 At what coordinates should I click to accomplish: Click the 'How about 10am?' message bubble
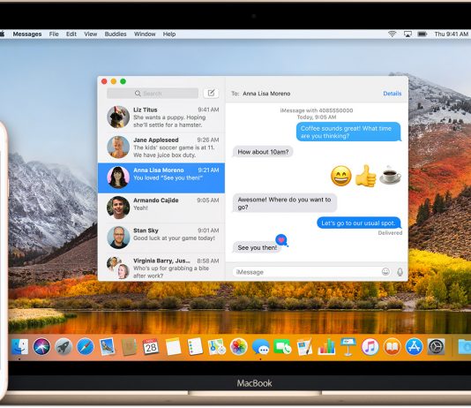click(263, 152)
